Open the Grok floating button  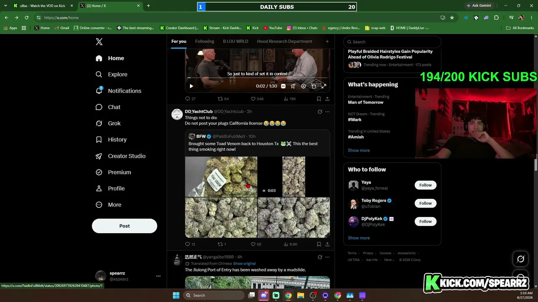click(x=520, y=259)
